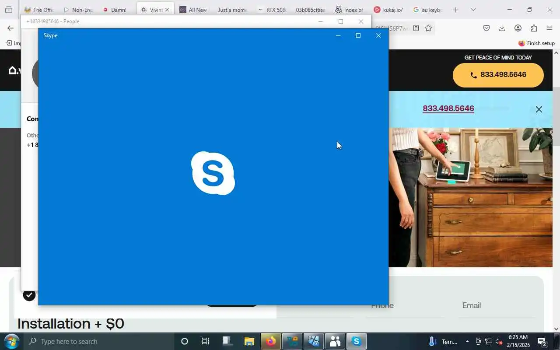560x350 pixels.
Task: Open the Firefox recent browsing panel icon
Action: (x=8, y=10)
